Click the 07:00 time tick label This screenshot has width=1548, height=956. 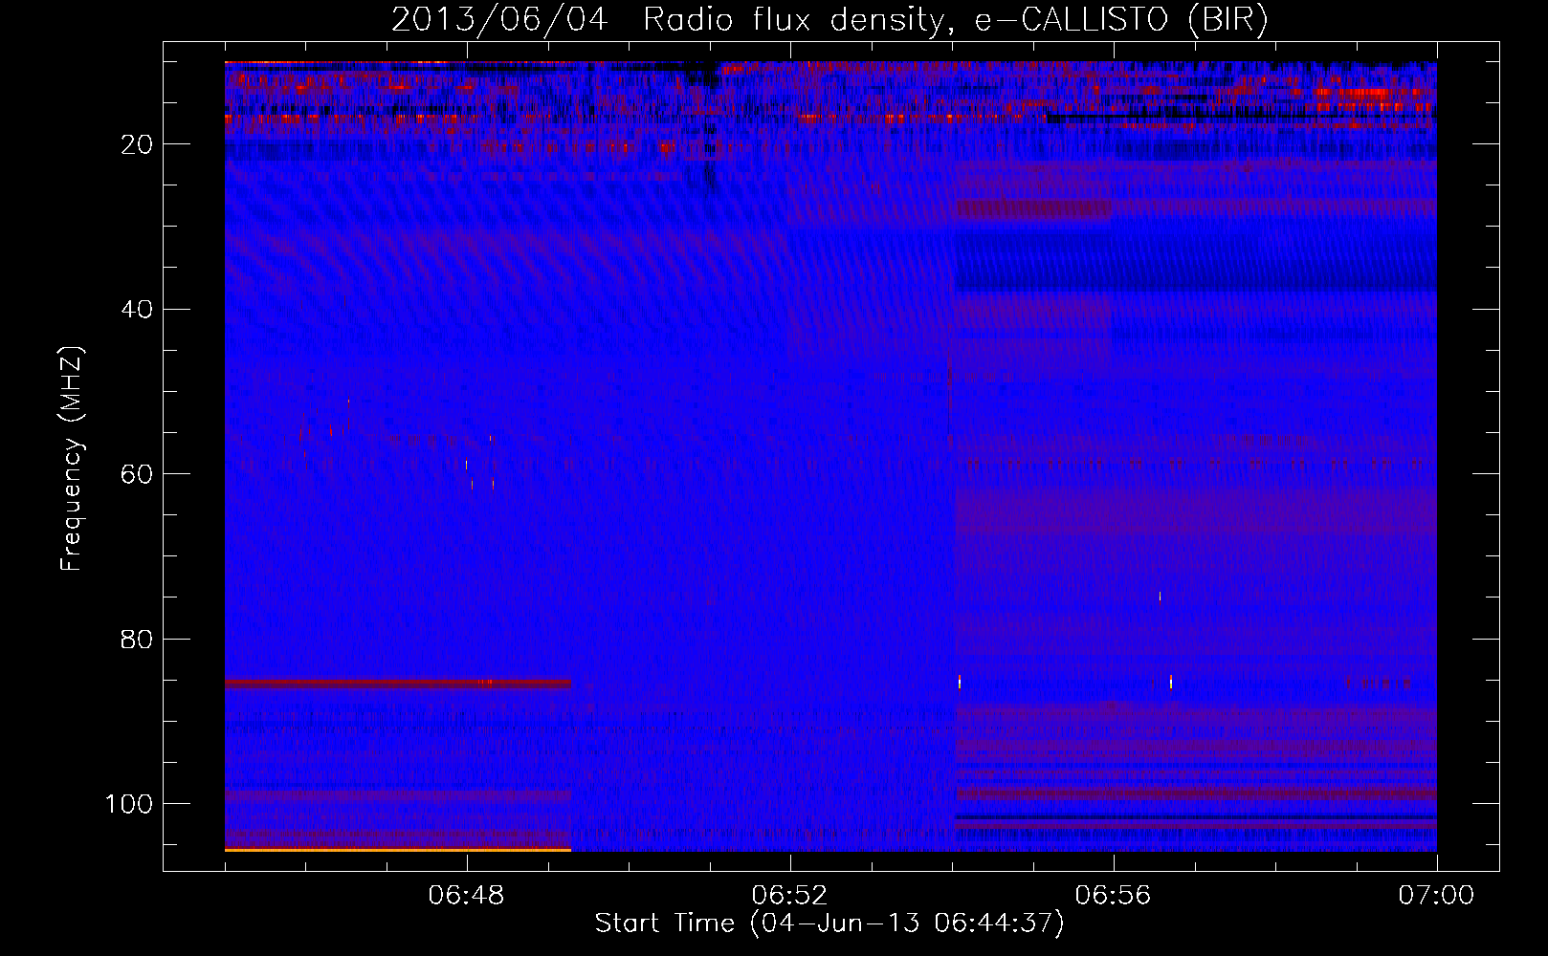(1436, 896)
